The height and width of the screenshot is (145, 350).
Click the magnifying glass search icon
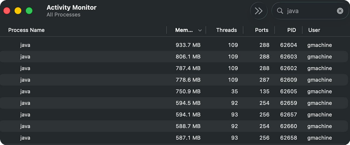point(280,11)
